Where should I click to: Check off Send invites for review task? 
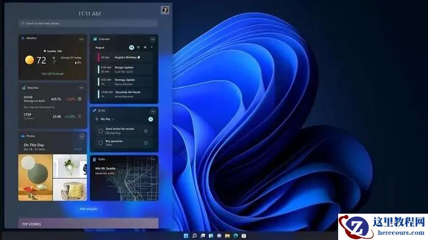[x=100, y=131]
